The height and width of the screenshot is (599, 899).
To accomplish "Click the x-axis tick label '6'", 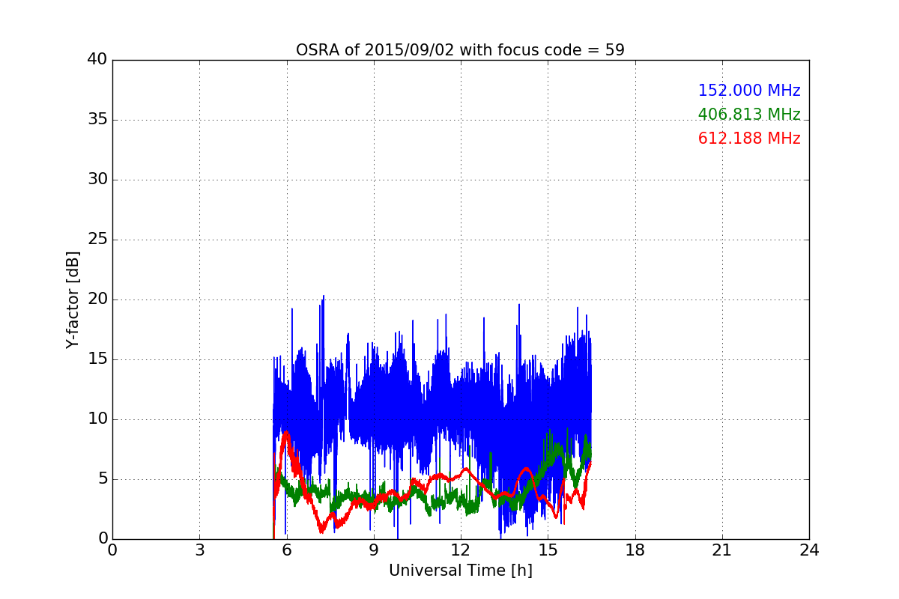I will tap(286, 550).
